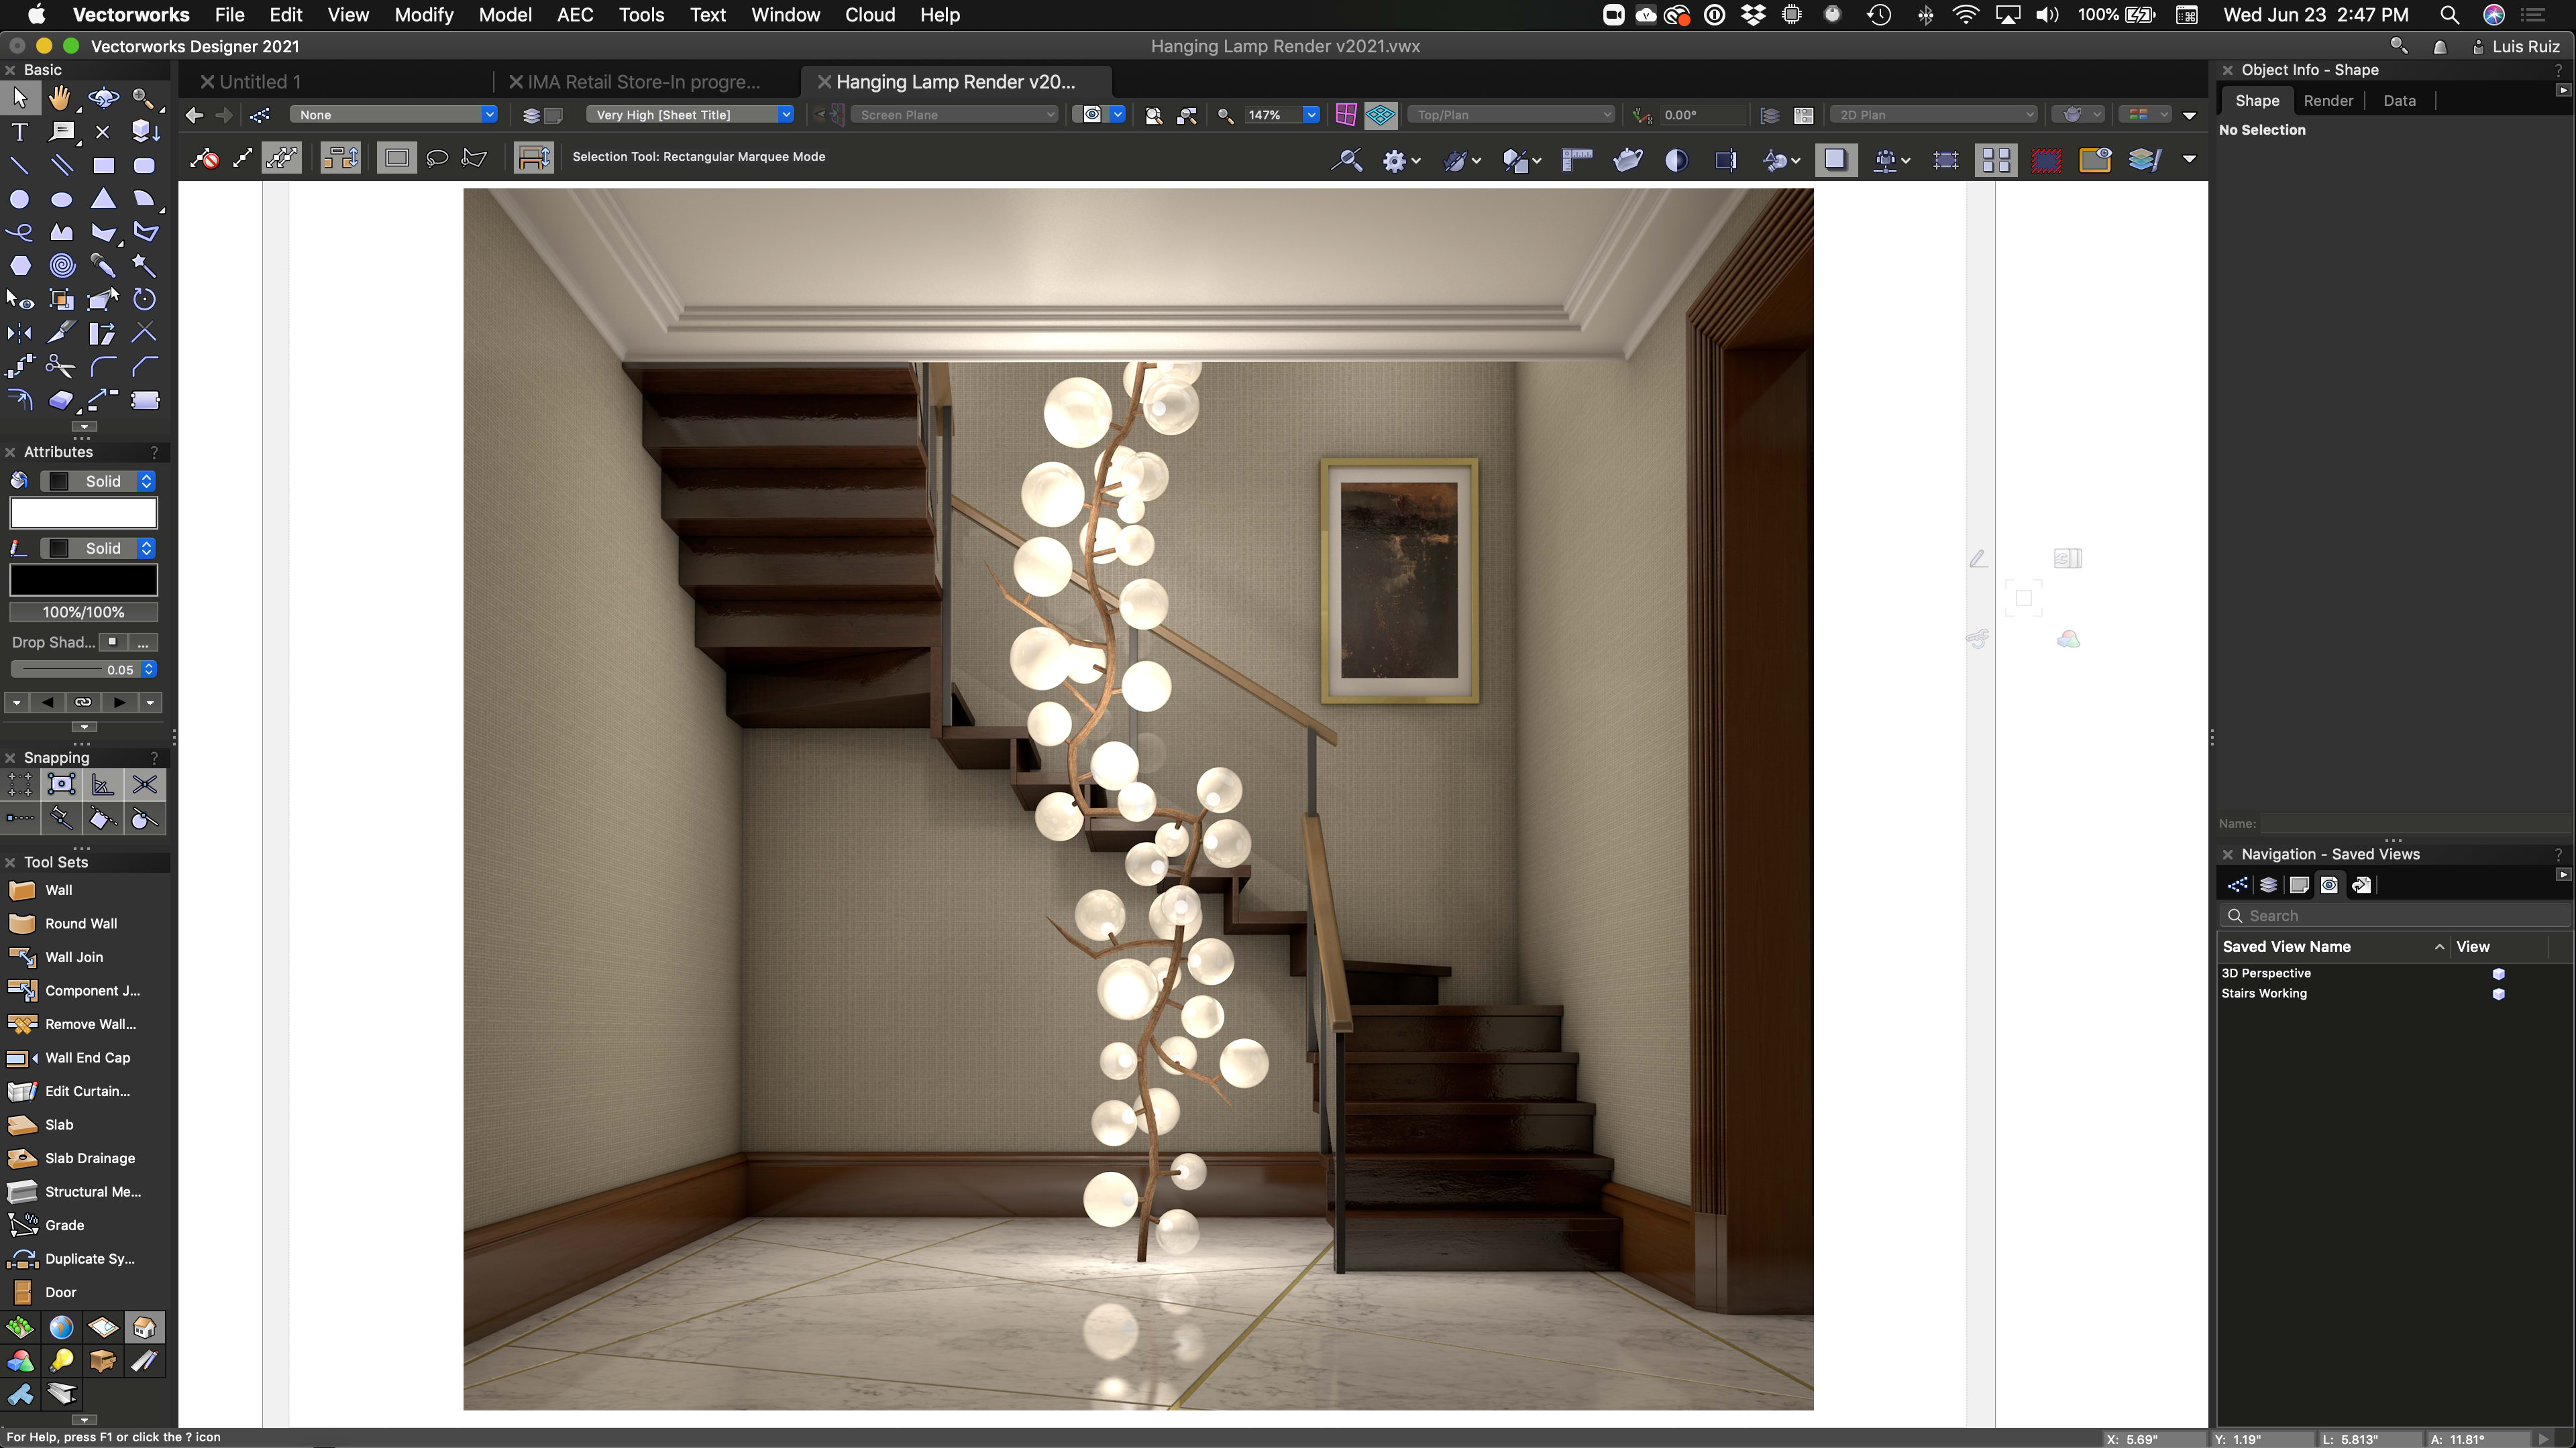Select the Slab Drainage tool
Screen dimensions: 2576x1448
point(89,1158)
